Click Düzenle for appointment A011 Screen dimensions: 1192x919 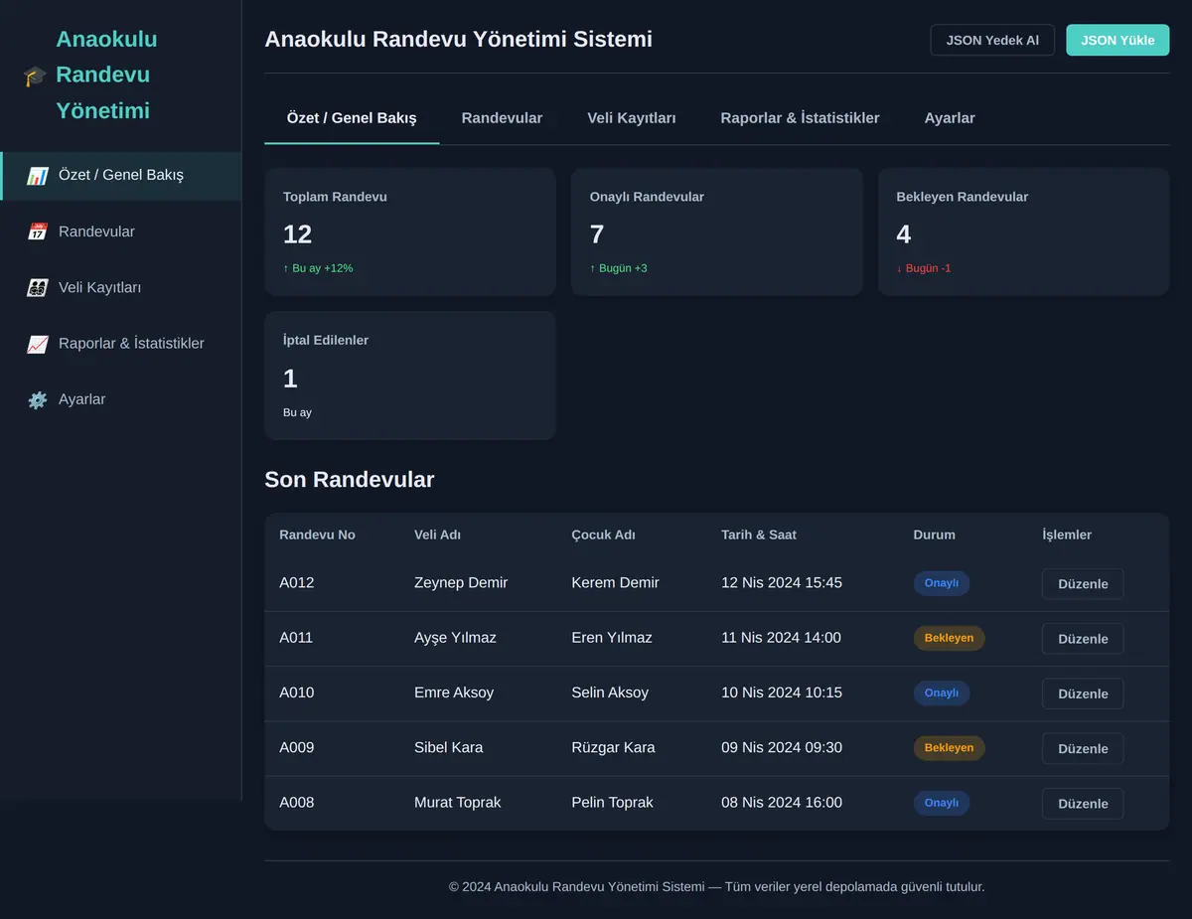[1083, 639]
